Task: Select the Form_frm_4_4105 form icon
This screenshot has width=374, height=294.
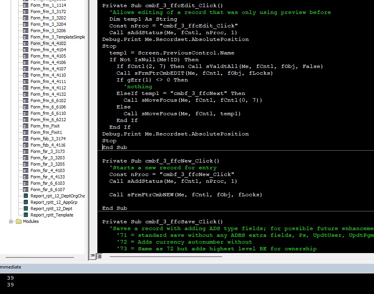Action: click(x=25, y=56)
